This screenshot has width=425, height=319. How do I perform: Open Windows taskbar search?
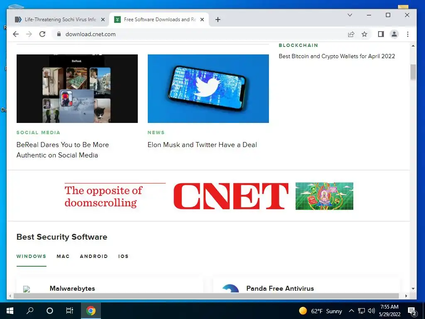(30, 311)
